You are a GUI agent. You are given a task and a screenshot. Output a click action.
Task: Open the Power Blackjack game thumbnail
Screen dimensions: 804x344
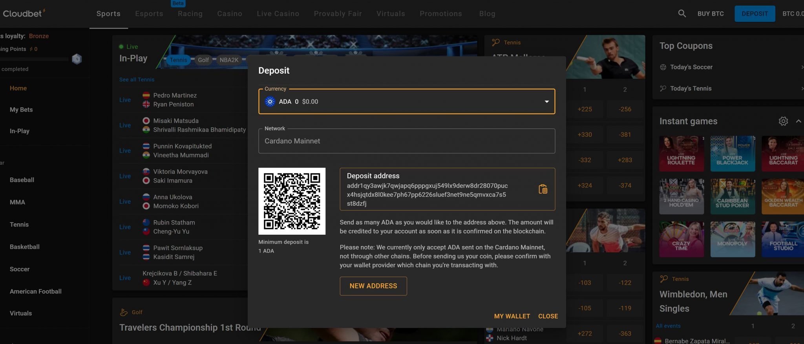pos(733,154)
